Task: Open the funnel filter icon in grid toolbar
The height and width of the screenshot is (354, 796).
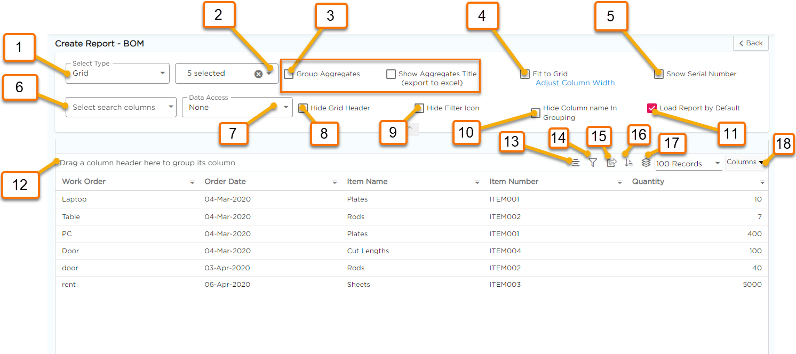Action: point(593,163)
